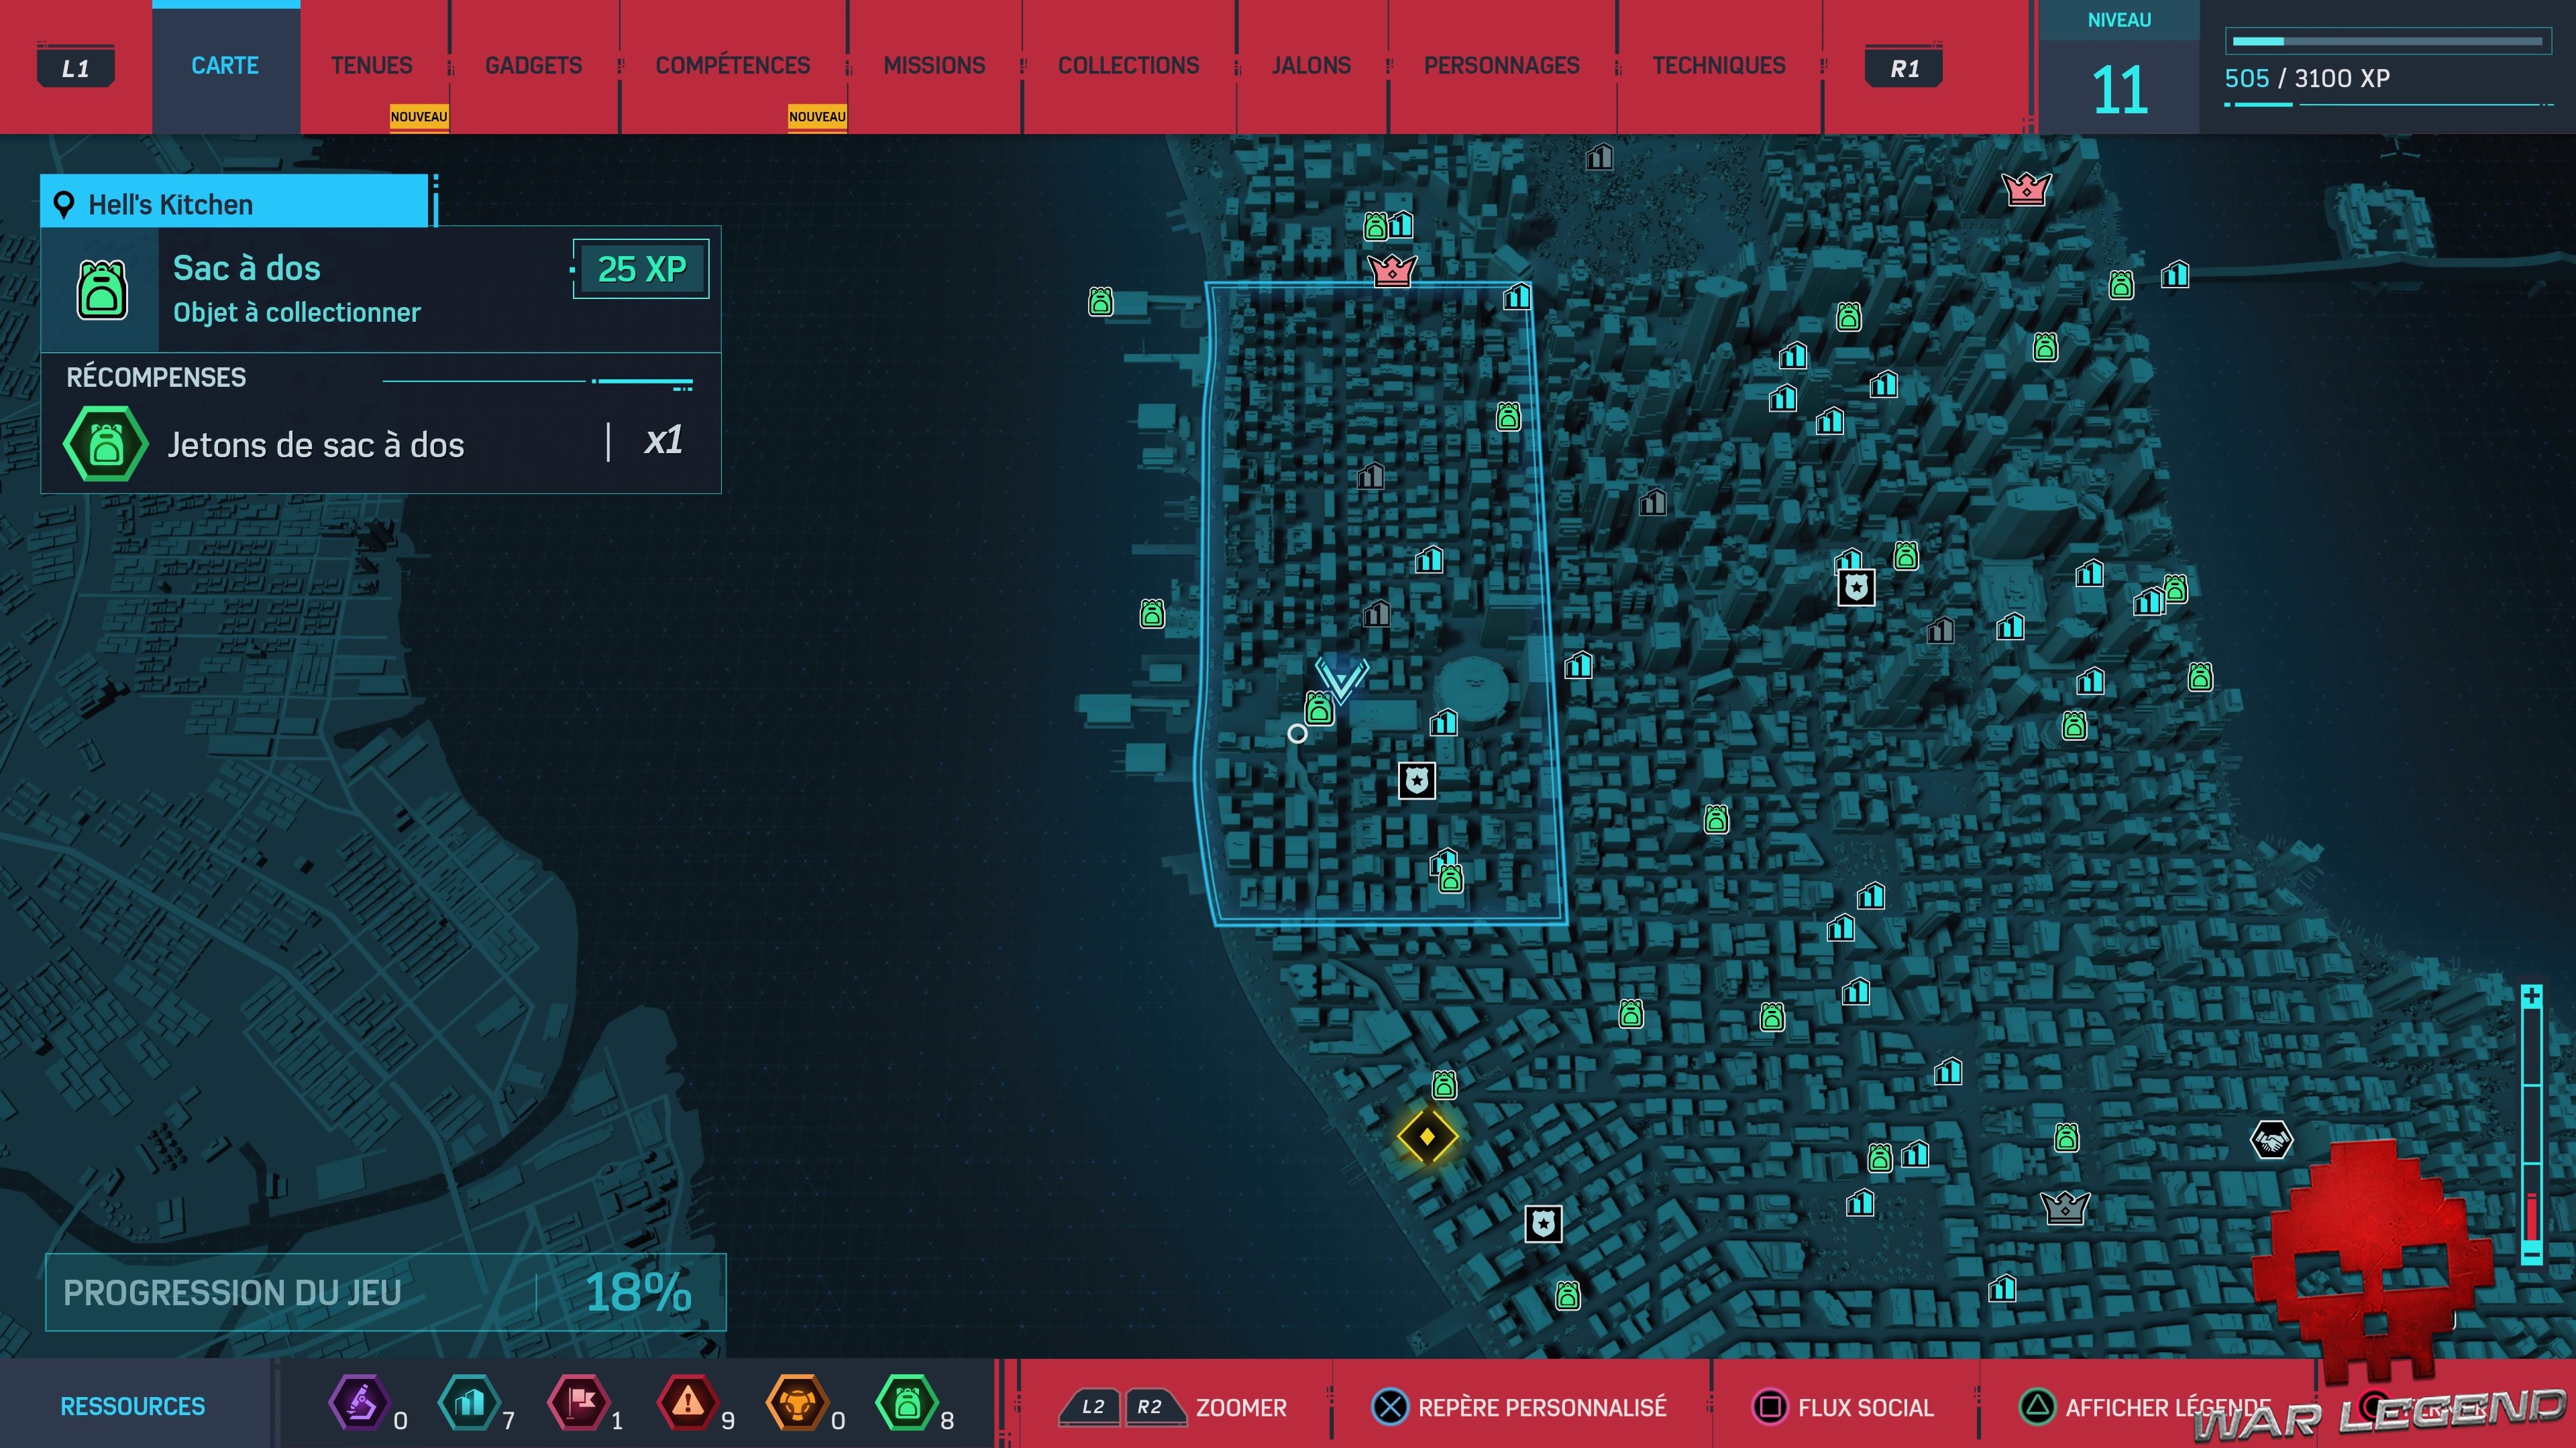The width and height of the screenshot is (2576, 1448).
Task: Open the Collections tab
Action: pyautogui.click(x=1128, y=66)
